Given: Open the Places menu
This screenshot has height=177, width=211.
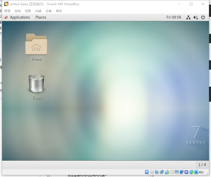Looking at the screenshot, I should (41, 17).
